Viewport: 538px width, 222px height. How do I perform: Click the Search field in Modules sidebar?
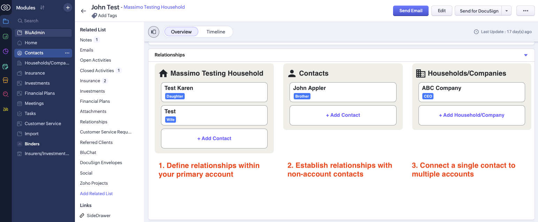[43, 21]
